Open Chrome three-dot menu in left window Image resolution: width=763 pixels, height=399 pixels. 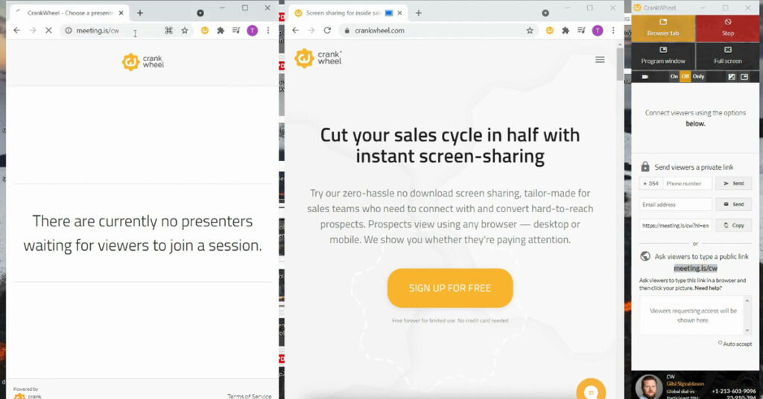[268, 31]
